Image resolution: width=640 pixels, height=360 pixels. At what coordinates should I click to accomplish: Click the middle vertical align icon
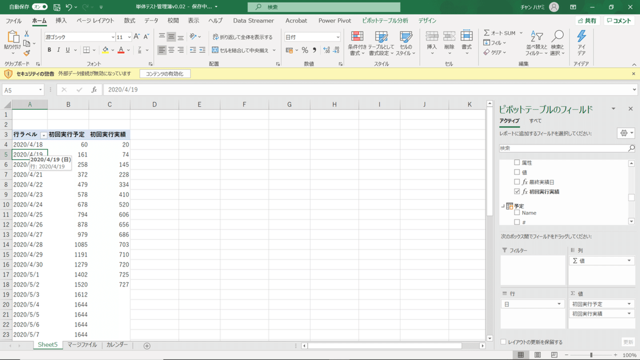pyautogui.click(x=171, y=37)
